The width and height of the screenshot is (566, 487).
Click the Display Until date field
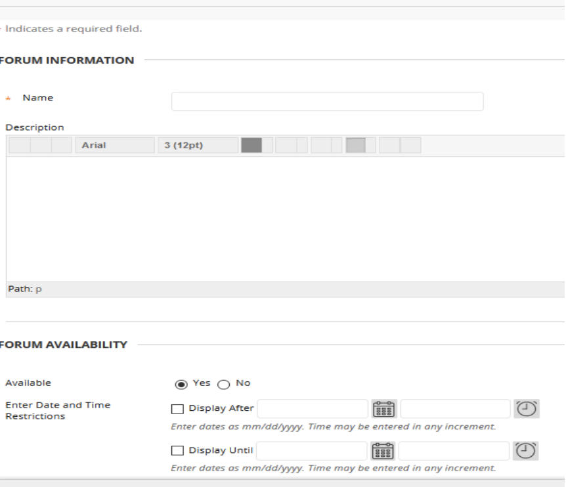pyautogui.click(x=312, y=450)
